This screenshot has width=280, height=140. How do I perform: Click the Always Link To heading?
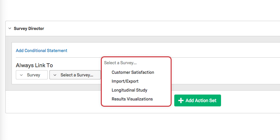[x=34, y=65]
